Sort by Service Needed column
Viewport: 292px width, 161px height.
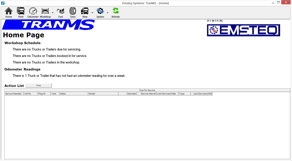tap(14, 93)
